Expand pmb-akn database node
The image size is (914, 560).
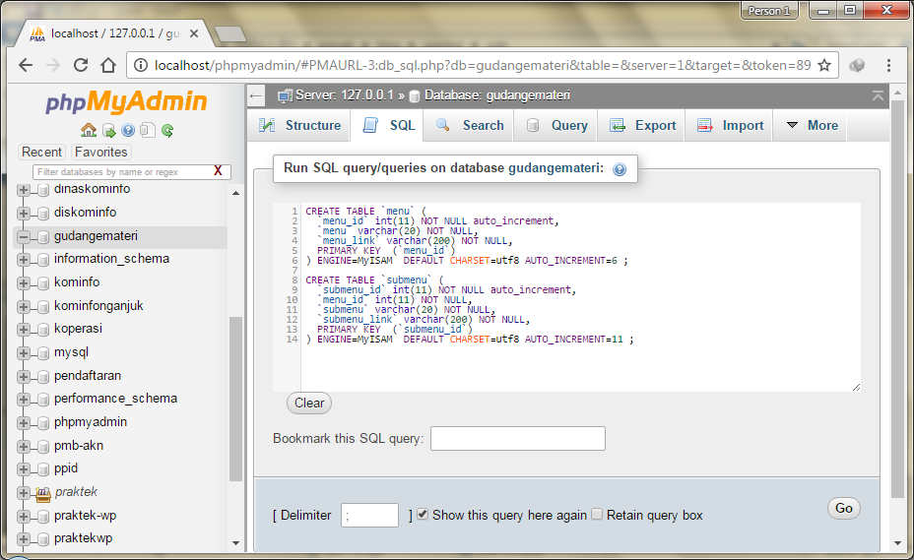(x=24, y=447)
